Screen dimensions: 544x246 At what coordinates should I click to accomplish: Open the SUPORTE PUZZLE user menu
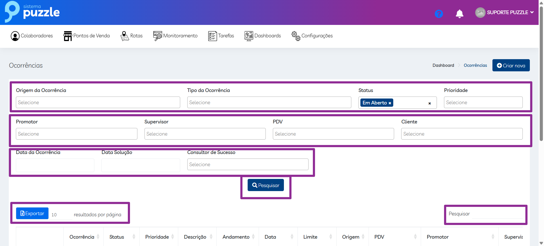pyautogui.click(x=505, y=12)
